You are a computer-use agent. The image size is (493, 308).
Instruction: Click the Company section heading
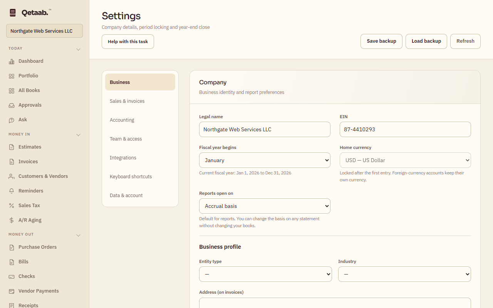(x=213, y=82)
